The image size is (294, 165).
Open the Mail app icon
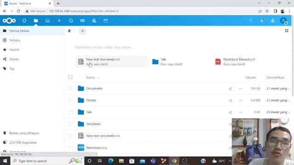pyautogui.click(x=82, y=21)
